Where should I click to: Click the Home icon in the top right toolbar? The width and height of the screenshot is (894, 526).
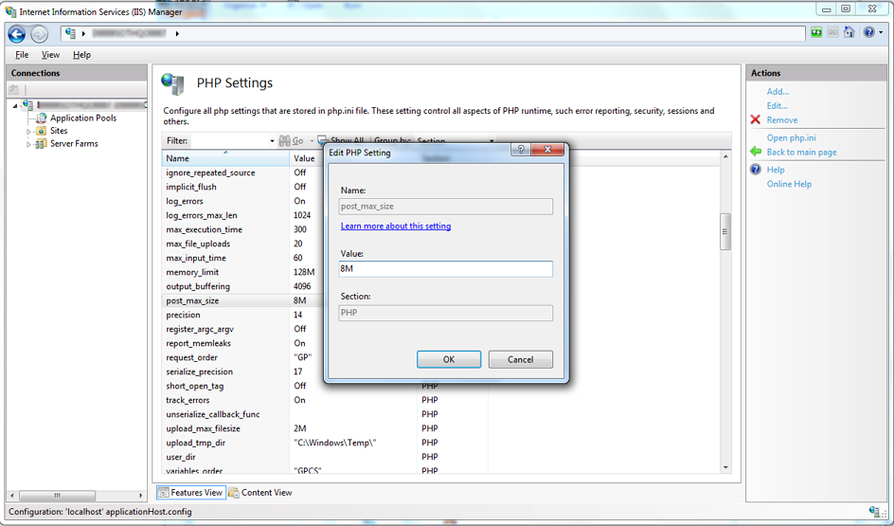click(849, 32)
